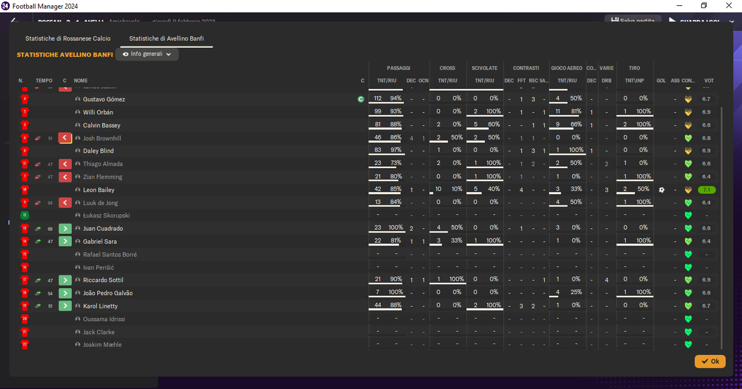Click Salva partita in the background window

coord(633,21)
